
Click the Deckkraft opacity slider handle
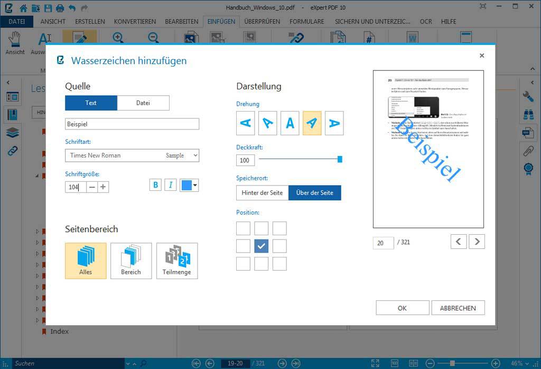[x=340, y=159]
